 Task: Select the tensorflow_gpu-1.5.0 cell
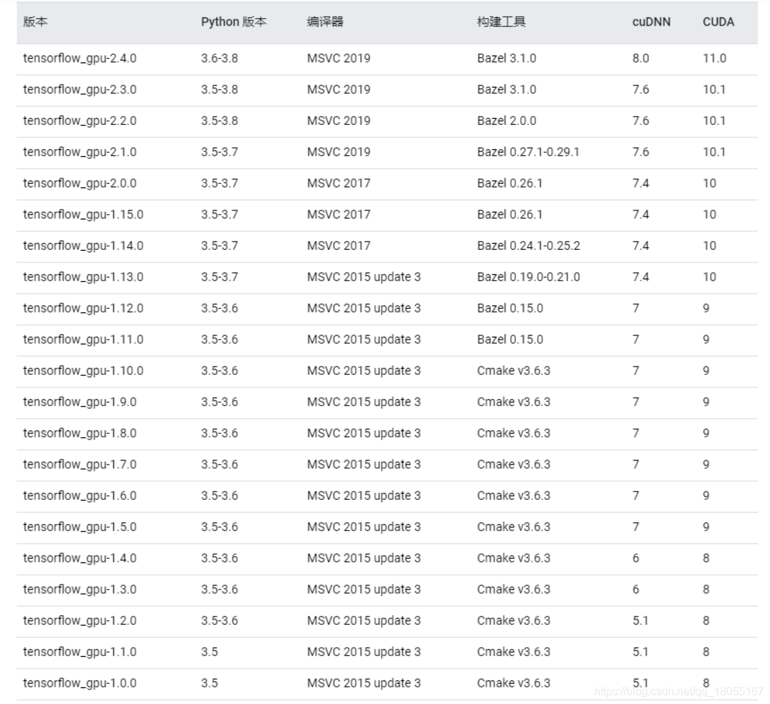pyautogui.click(x=80, y=527)
